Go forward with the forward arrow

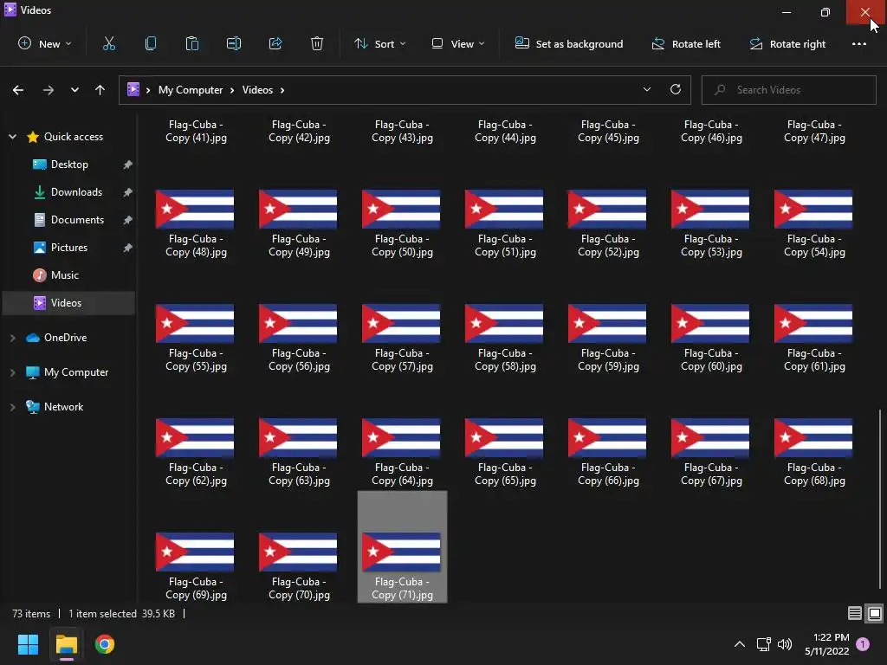(49, 90)
